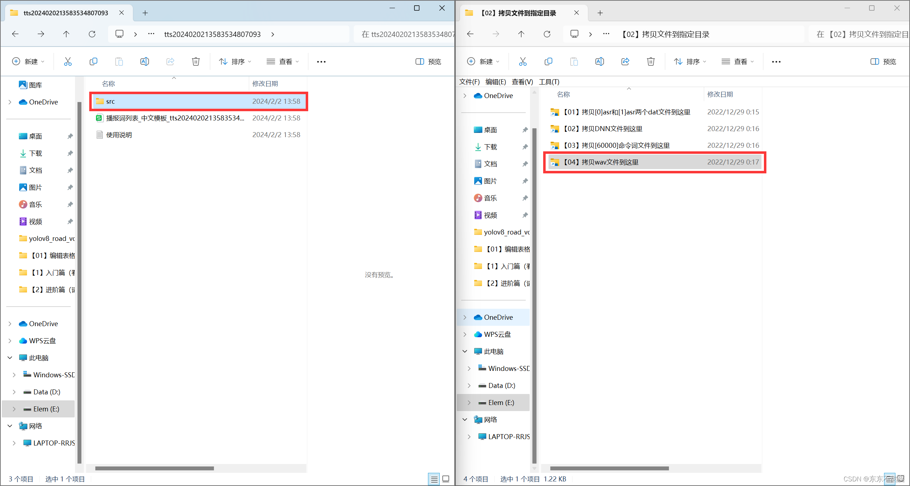The width and height of the screenshot is (910, 486).
Task: Click the Rename icon in left window toolbar
Action: (x=144, y=61)
